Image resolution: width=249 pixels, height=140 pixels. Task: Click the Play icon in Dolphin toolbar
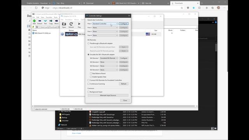click(x=79, y=24)
